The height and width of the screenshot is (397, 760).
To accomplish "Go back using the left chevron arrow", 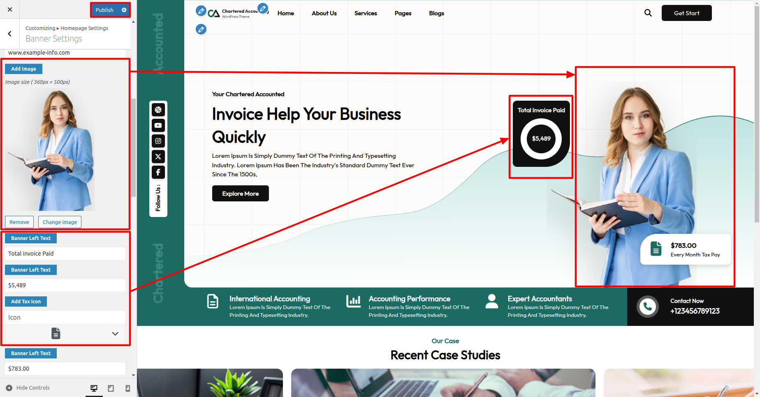I will tap(10, 34).
